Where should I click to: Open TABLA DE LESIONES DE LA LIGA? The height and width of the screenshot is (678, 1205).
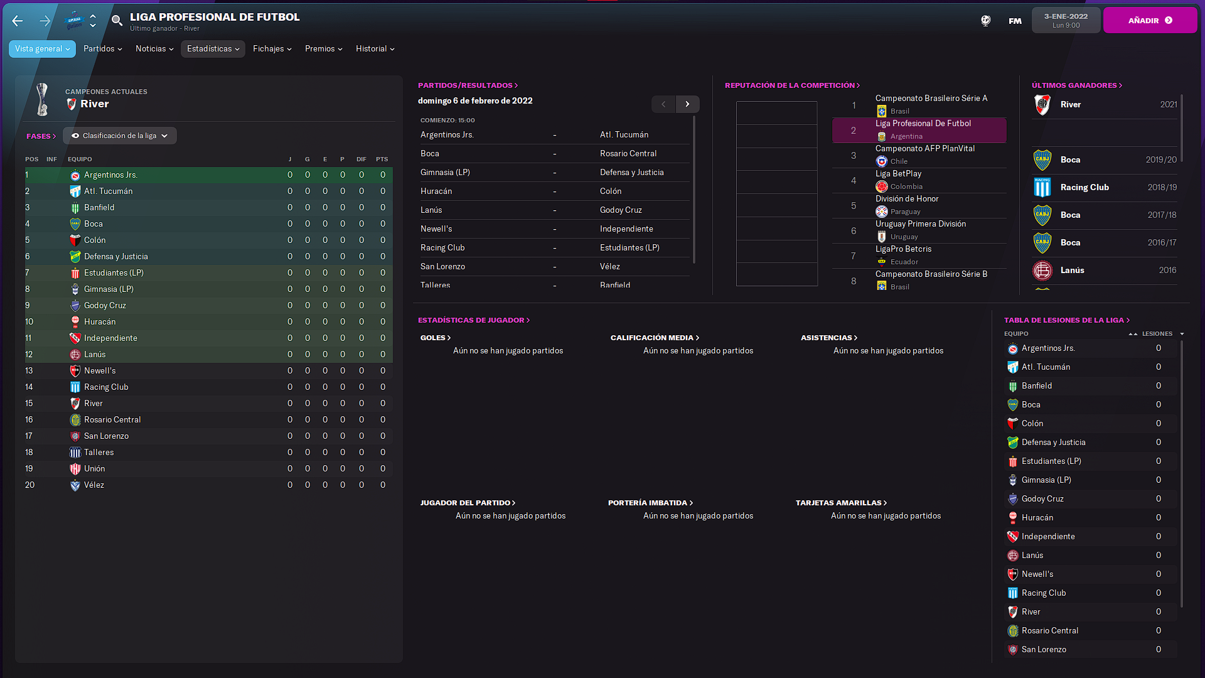coord(1067,320)
